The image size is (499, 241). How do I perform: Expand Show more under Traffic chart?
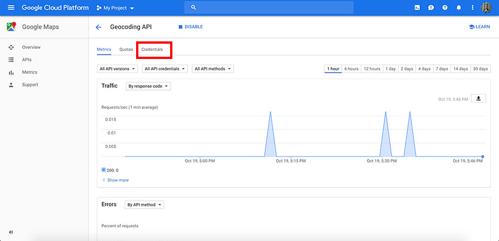tap(115, 180)
